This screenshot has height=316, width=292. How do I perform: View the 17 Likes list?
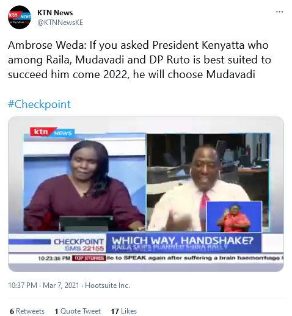point(124,311)
